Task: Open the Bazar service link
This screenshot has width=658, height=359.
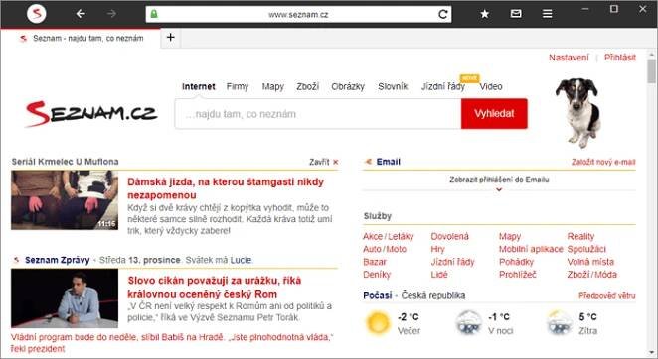Action: point(375,262)
